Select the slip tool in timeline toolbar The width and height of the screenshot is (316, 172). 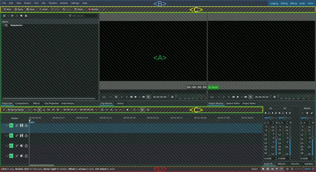tap(53, 110)
